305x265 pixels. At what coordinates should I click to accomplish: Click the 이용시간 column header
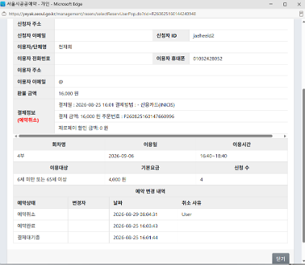242,145
